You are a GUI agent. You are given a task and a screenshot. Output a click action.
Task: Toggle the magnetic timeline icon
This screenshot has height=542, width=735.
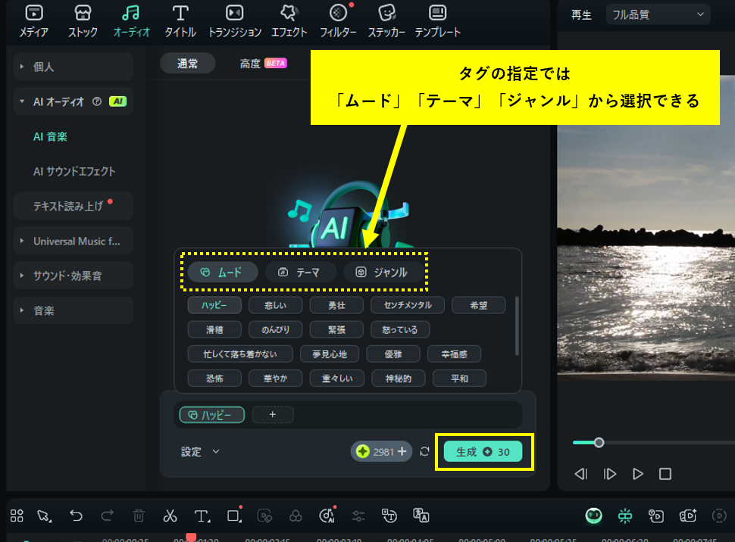[x=624, y=516]
